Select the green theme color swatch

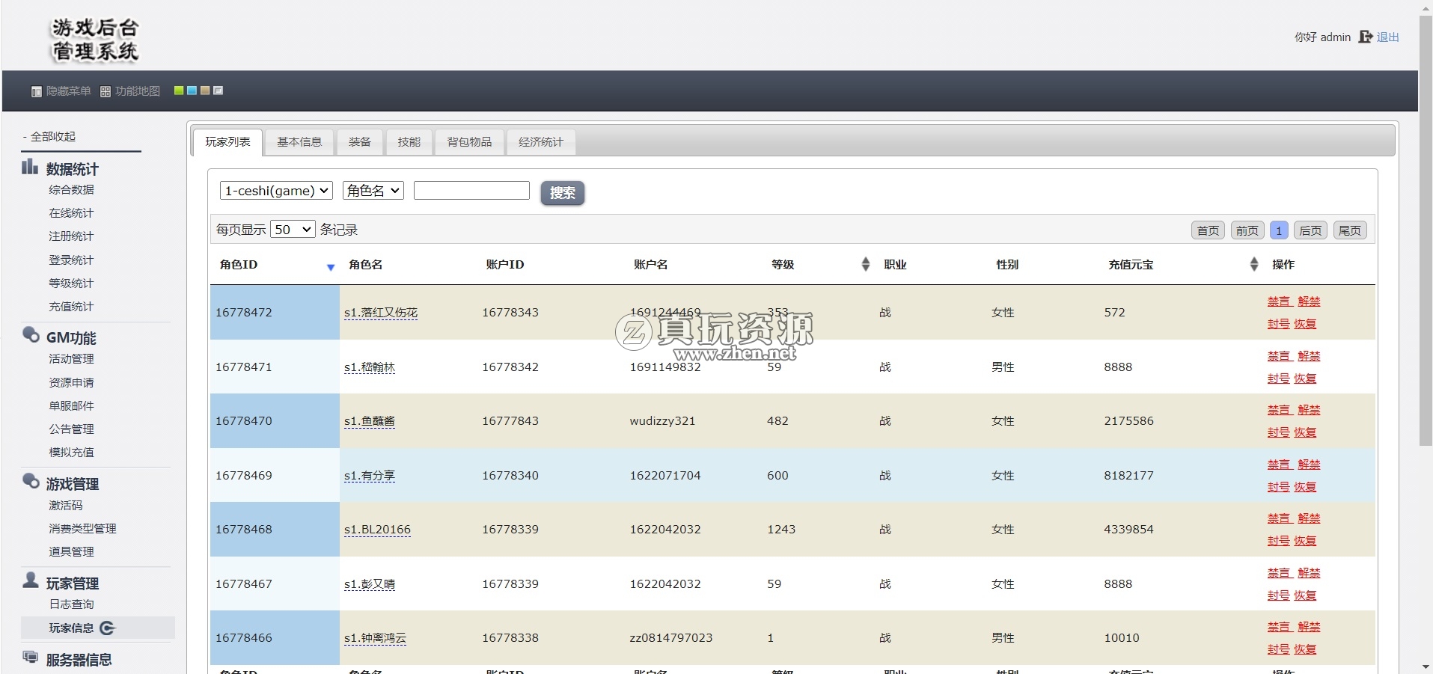click(179, 91)
